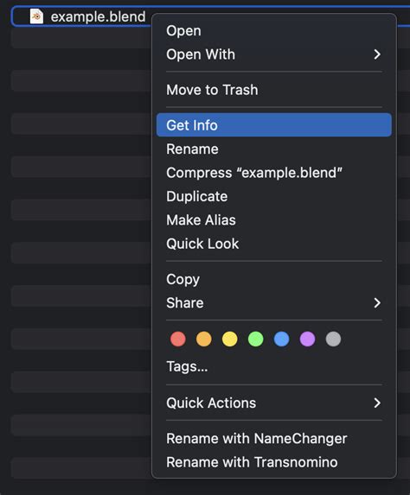
Task: Expand the Share submenu arrow
Action: 377,303
